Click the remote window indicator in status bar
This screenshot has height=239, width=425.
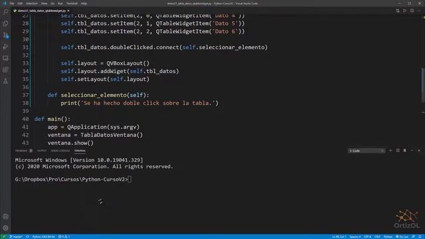4,236
